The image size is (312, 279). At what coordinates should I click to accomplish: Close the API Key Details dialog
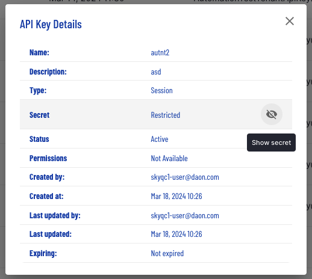point(290,21)
